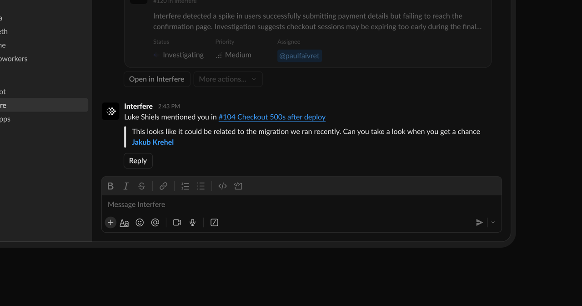Start an ordered numbered list
The height and width of the screenshot is (306, 582).
point(185,186)
